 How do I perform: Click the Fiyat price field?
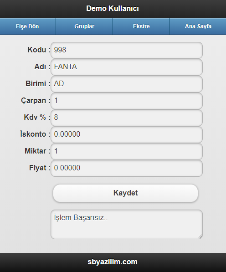tap(127, 168)
